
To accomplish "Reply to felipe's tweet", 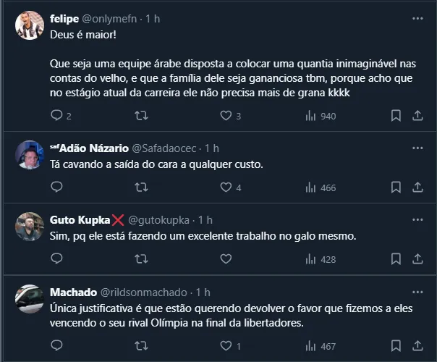I will pos(58,116).
